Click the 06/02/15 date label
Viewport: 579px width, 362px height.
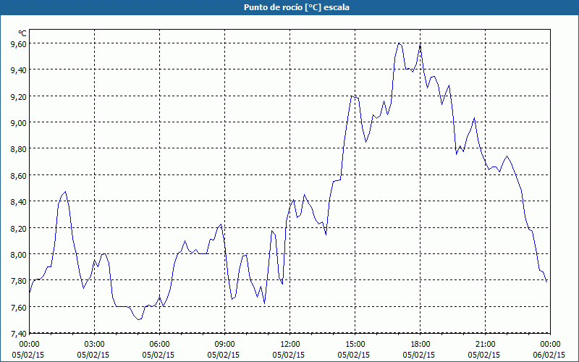[549, 355]
